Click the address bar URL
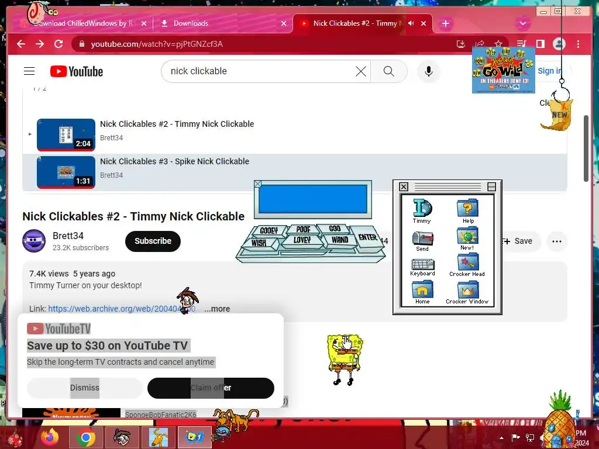This screenshot has height=449, width=599. pos(157,44)
